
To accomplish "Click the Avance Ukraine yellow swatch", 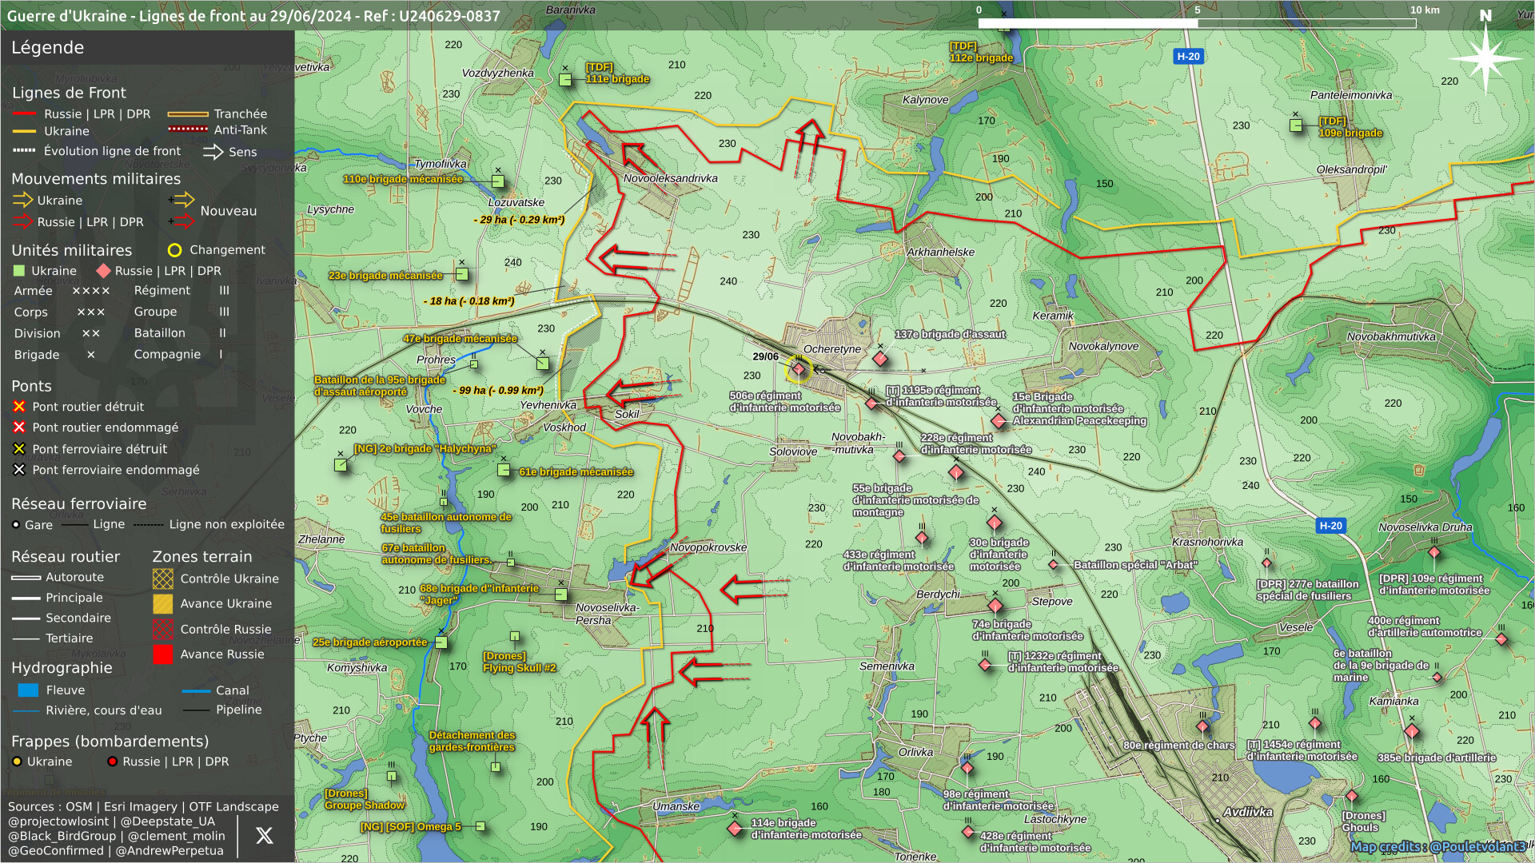I will coord(163,604).
